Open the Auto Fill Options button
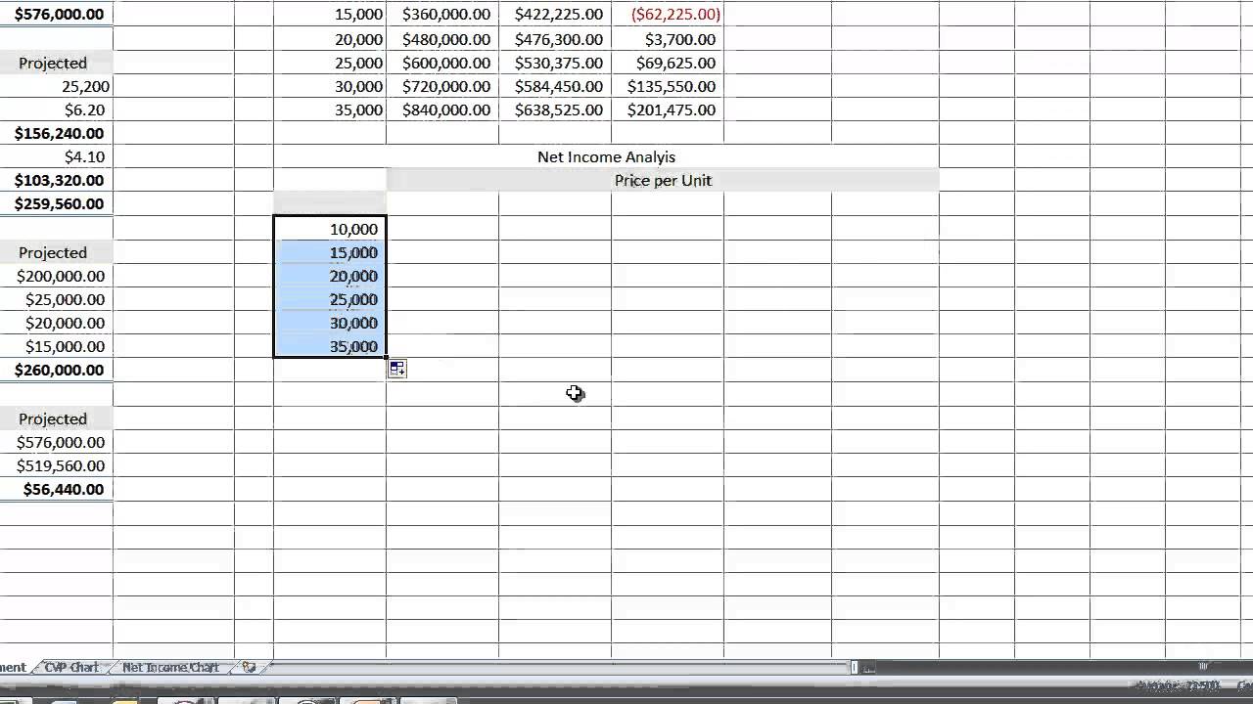 coord(396,369)
